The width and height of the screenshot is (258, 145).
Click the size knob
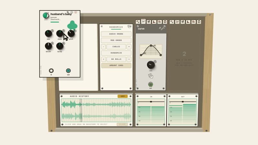48,34
